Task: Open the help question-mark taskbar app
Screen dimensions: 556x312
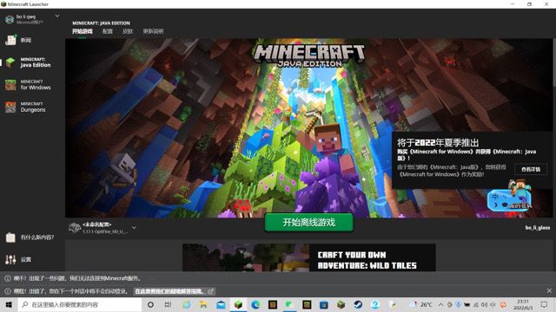Action: [x=375, y=304]
